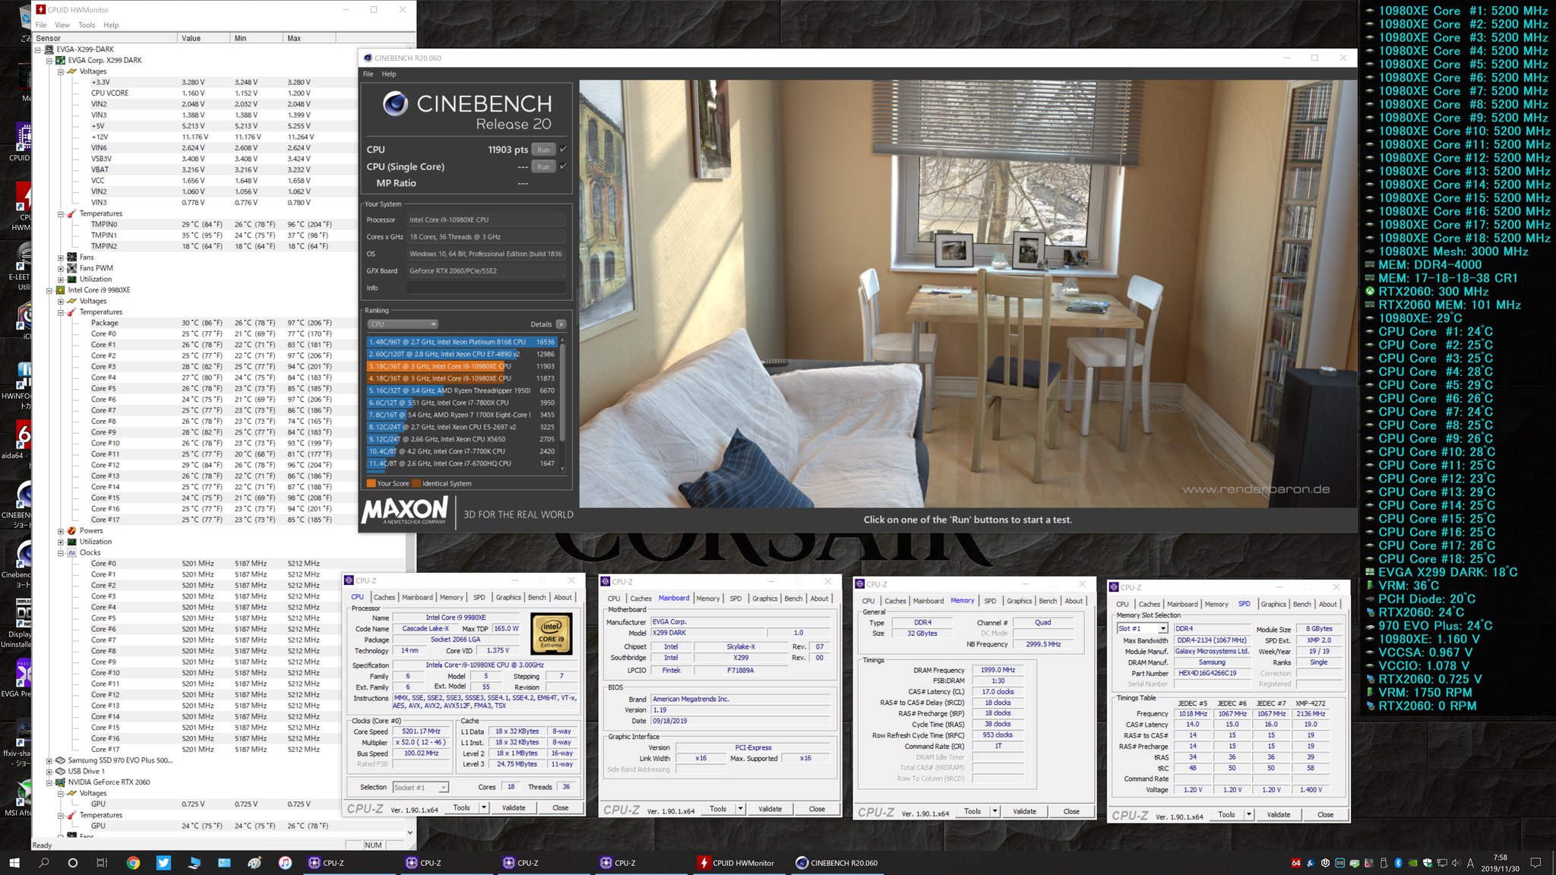
Task: Open Twitter app from the taskbar
Action: 163,863
